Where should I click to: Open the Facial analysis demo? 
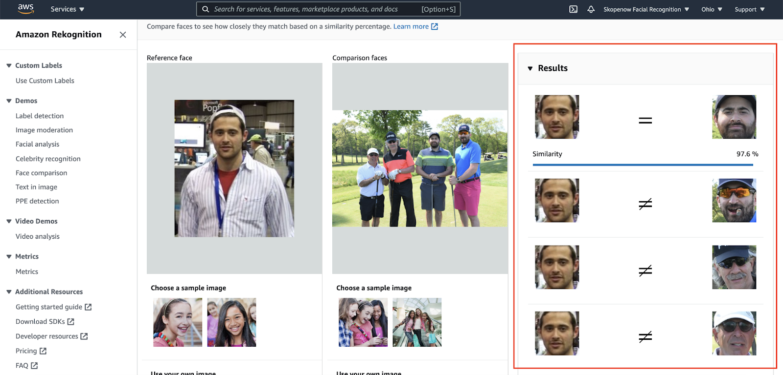37,144
